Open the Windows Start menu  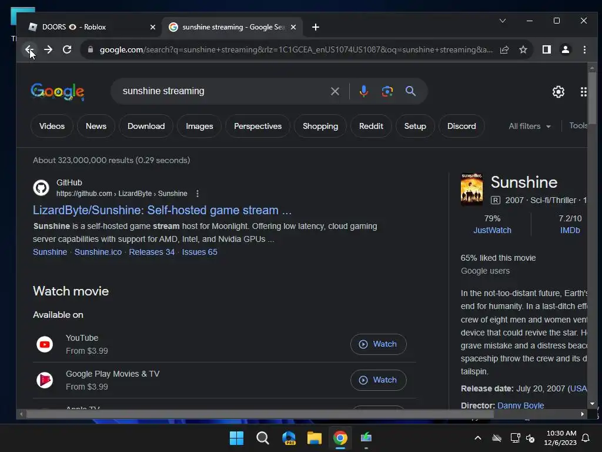[x=236, y=438]
